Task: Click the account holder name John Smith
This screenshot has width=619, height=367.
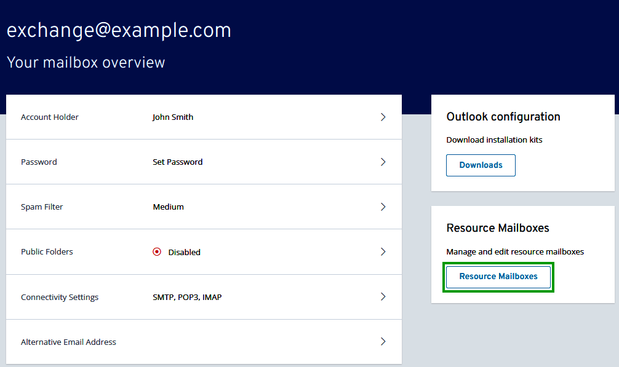Action: tap(173, 117)
